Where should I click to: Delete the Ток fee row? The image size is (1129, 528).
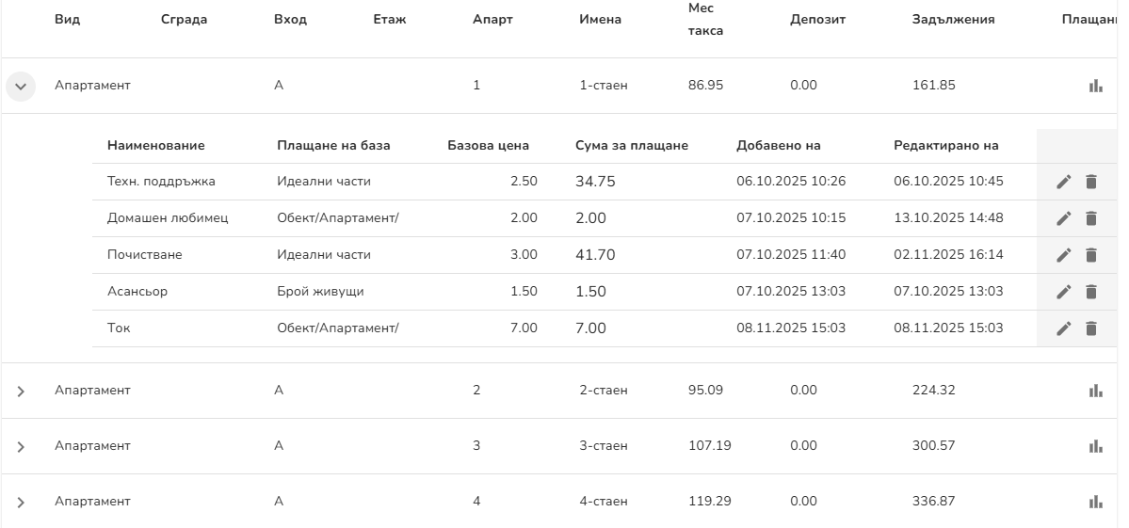click(1091, 328)
